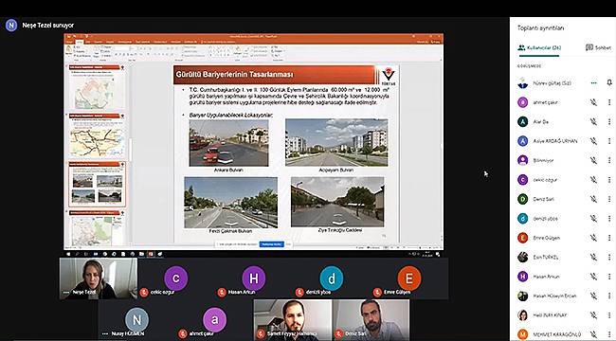Screen dimensions: 616x341
Task: Click muted mic badge on cekic ozgur tile
Action: click(144, 292)
